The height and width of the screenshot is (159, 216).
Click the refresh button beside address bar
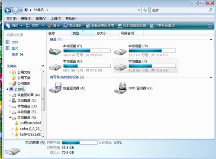tap(145, 10)
